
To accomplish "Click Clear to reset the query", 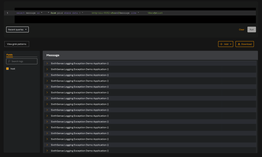I will click(x=241, y=29).
